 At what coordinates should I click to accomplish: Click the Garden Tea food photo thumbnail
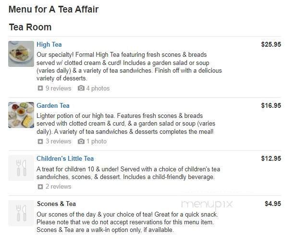tap(21, 115)
